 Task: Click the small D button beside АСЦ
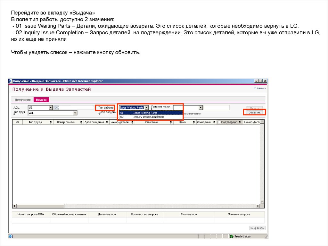coord(56,108)
